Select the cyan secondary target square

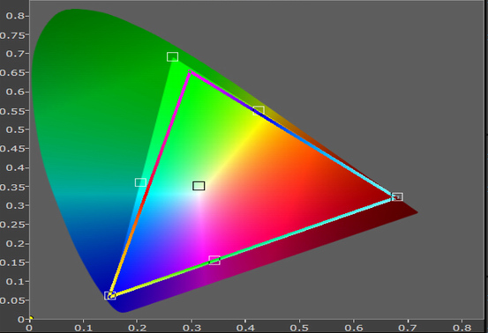[x=140, y=182]
